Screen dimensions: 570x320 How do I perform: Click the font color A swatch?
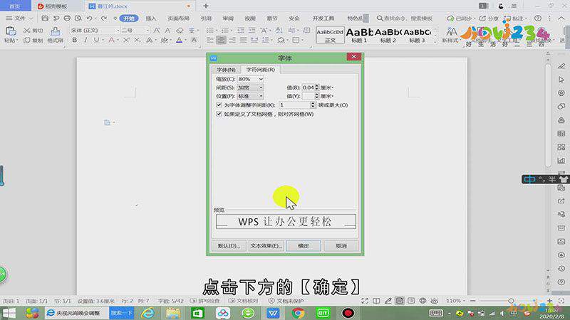click(x=180, y=40)
